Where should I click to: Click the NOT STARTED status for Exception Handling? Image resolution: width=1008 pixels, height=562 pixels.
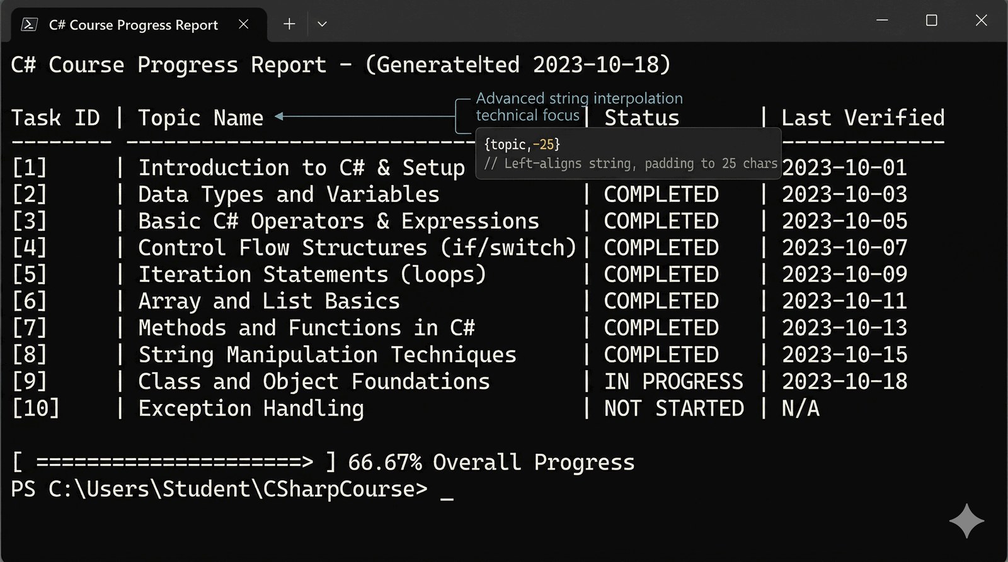673,408
